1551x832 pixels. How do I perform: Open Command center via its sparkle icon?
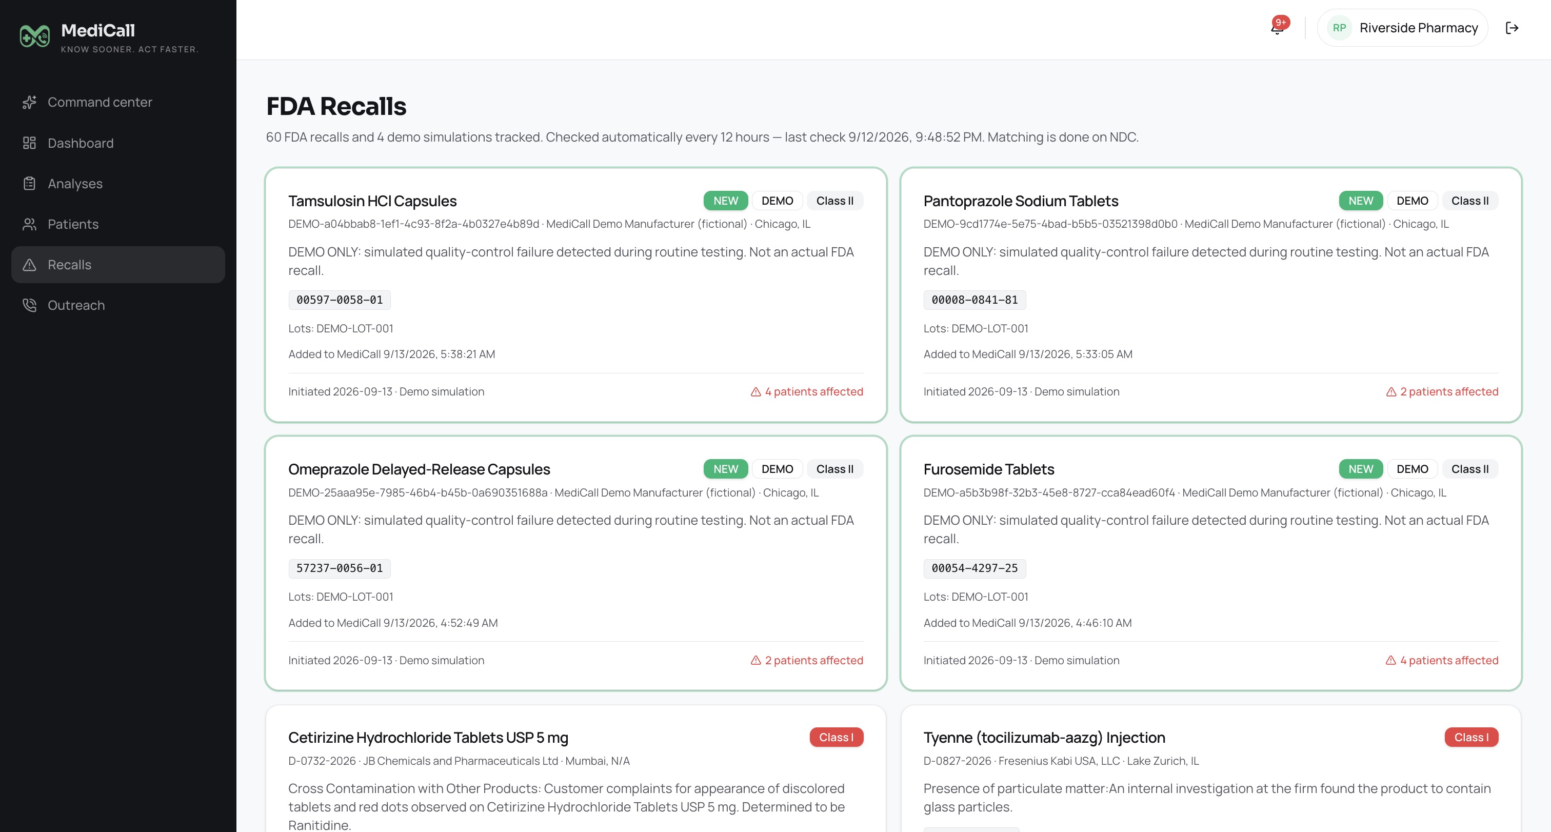tap(29, 103)
